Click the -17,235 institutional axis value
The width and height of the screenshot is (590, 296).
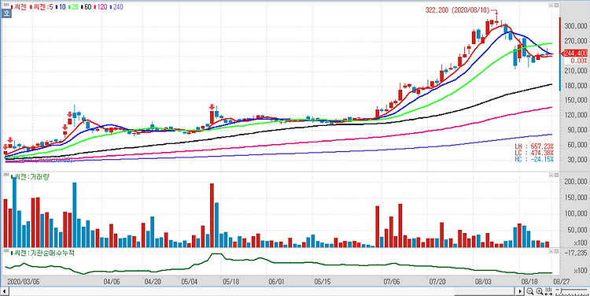pyautogui.click(x=576, y=253)
